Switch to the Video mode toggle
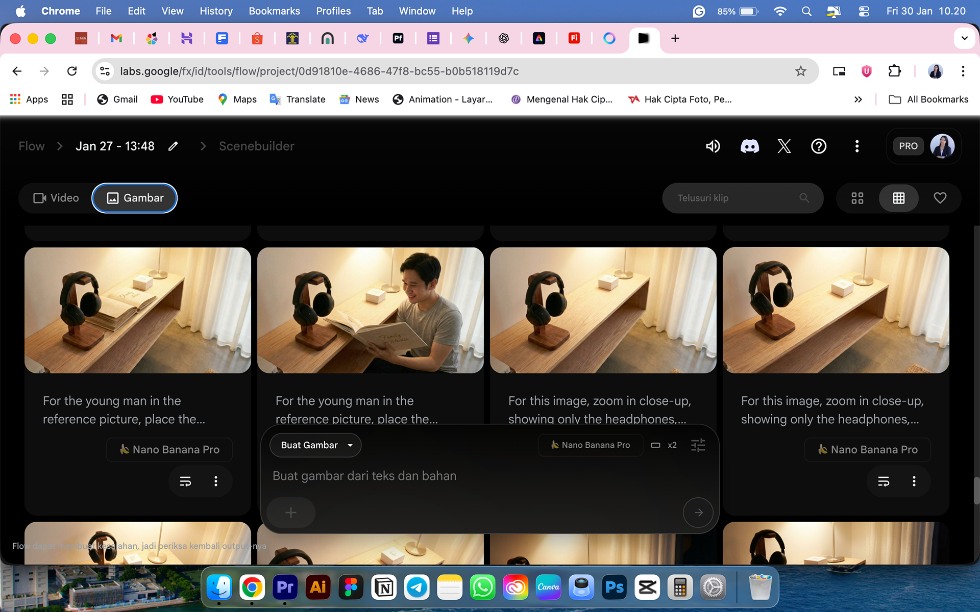Viewport: 980px width, 612px height. click(56, 198)
